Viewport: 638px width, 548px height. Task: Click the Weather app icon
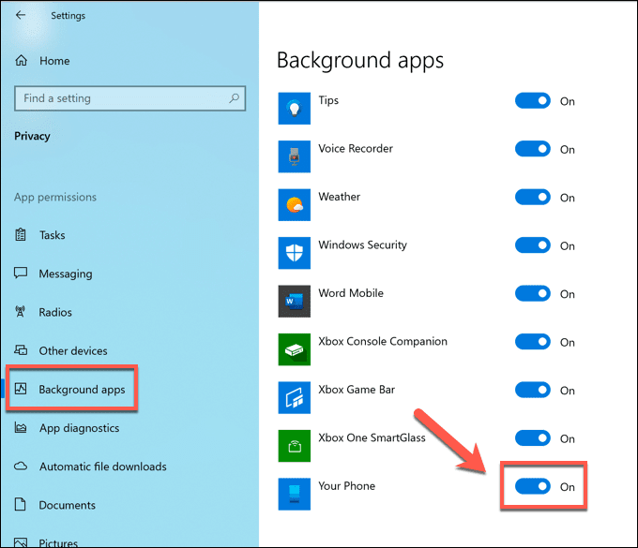coord(295,205)
